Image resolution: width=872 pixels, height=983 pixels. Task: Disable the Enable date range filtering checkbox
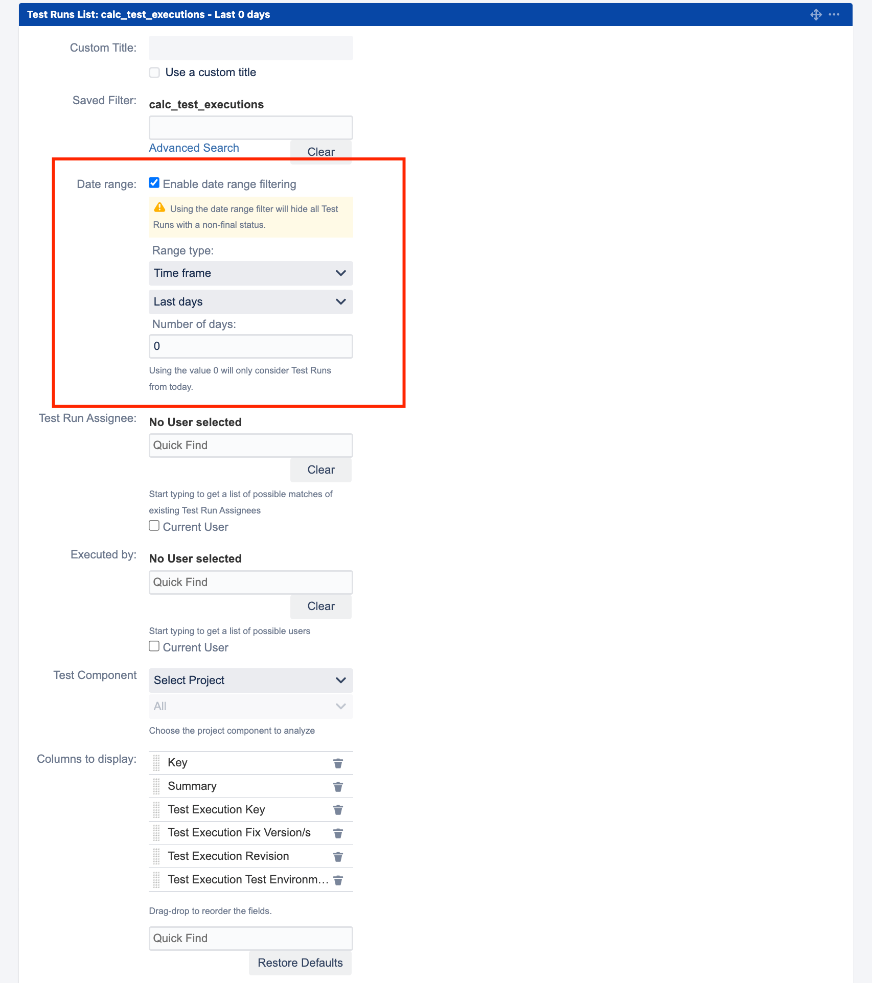click(154, 182)
